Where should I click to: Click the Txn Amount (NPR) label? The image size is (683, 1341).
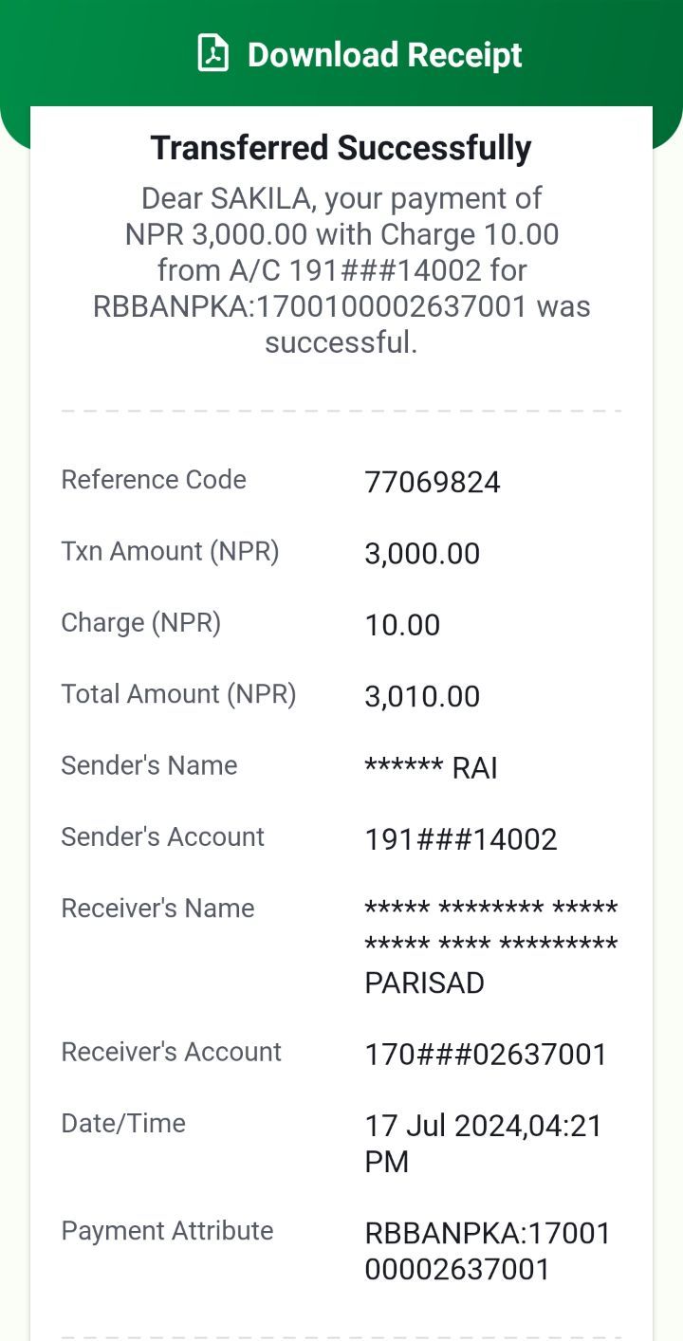(171, 551)
